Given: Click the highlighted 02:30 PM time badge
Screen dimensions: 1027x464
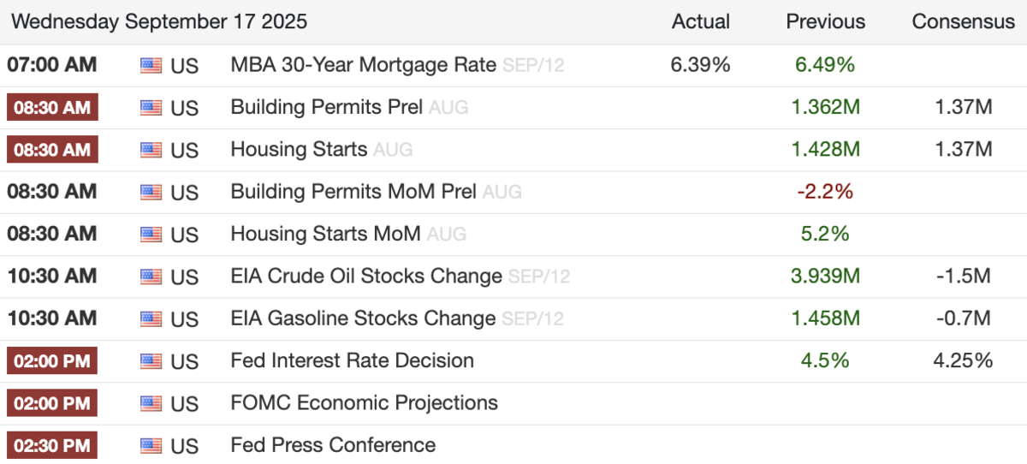Looking at the screenshot, I should coord(52,445).
